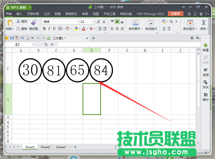Select column G header
The image size is (215, 159).
[127, 50]
